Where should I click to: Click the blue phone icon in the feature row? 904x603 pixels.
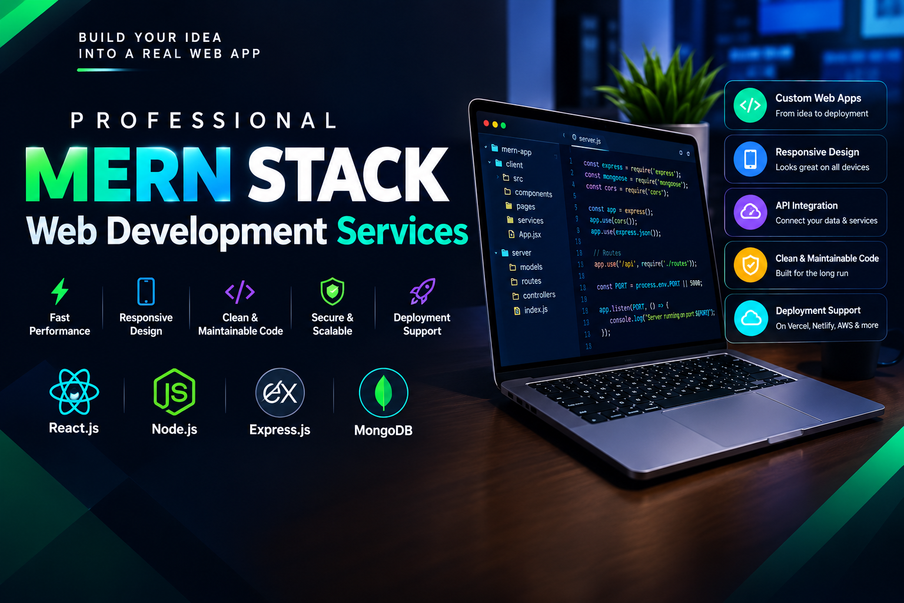pyautogui.click(x=146, y=291)
